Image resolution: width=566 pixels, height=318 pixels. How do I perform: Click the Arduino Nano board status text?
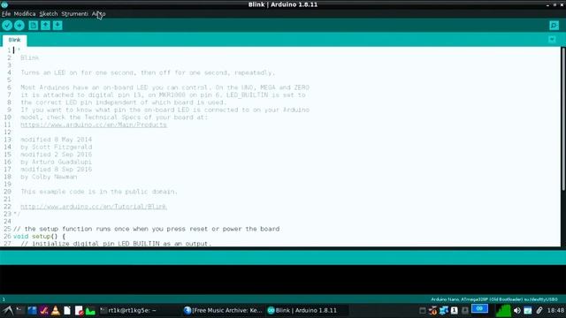[x=494, y=299]
